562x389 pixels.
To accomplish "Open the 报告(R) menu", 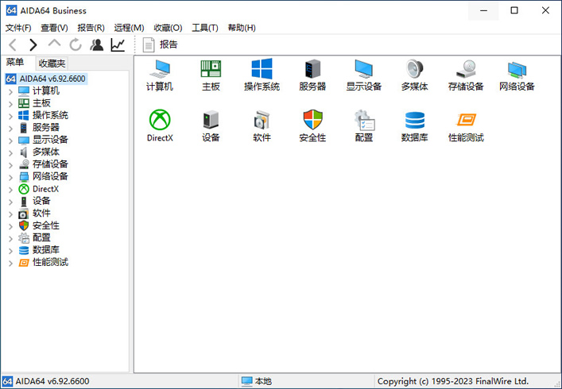I will 91,28.
